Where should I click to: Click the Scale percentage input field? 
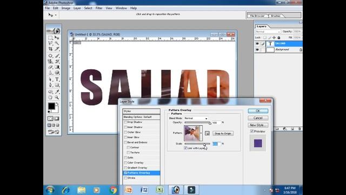[x=216, y=144]
